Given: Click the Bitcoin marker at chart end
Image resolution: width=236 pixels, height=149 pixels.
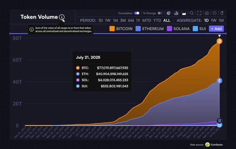Looking at the screenshot, I should [x=219, y=41].
